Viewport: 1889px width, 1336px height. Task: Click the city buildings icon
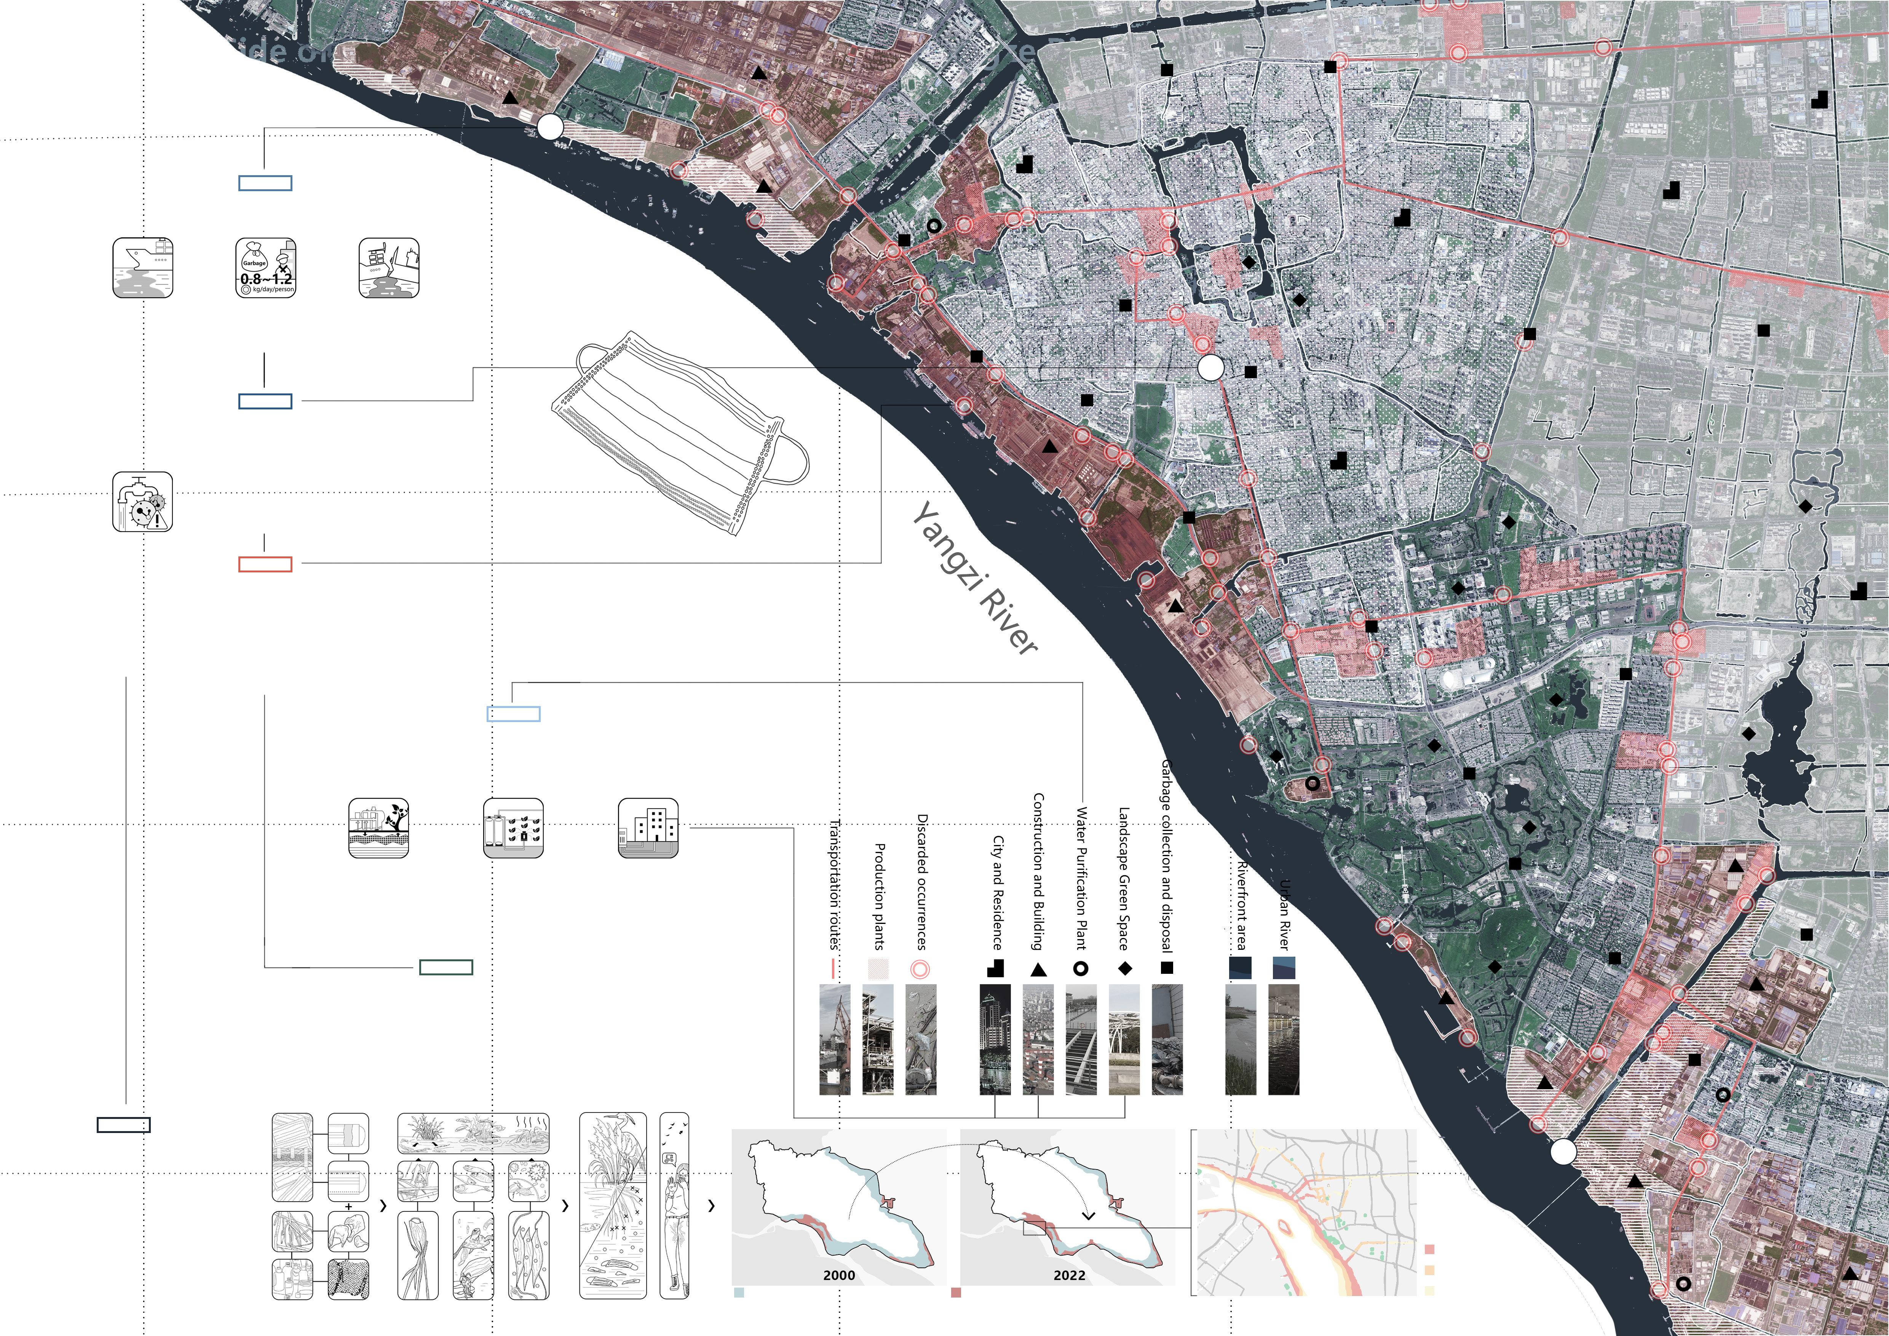pyautogui.click(x=648, y=828)
